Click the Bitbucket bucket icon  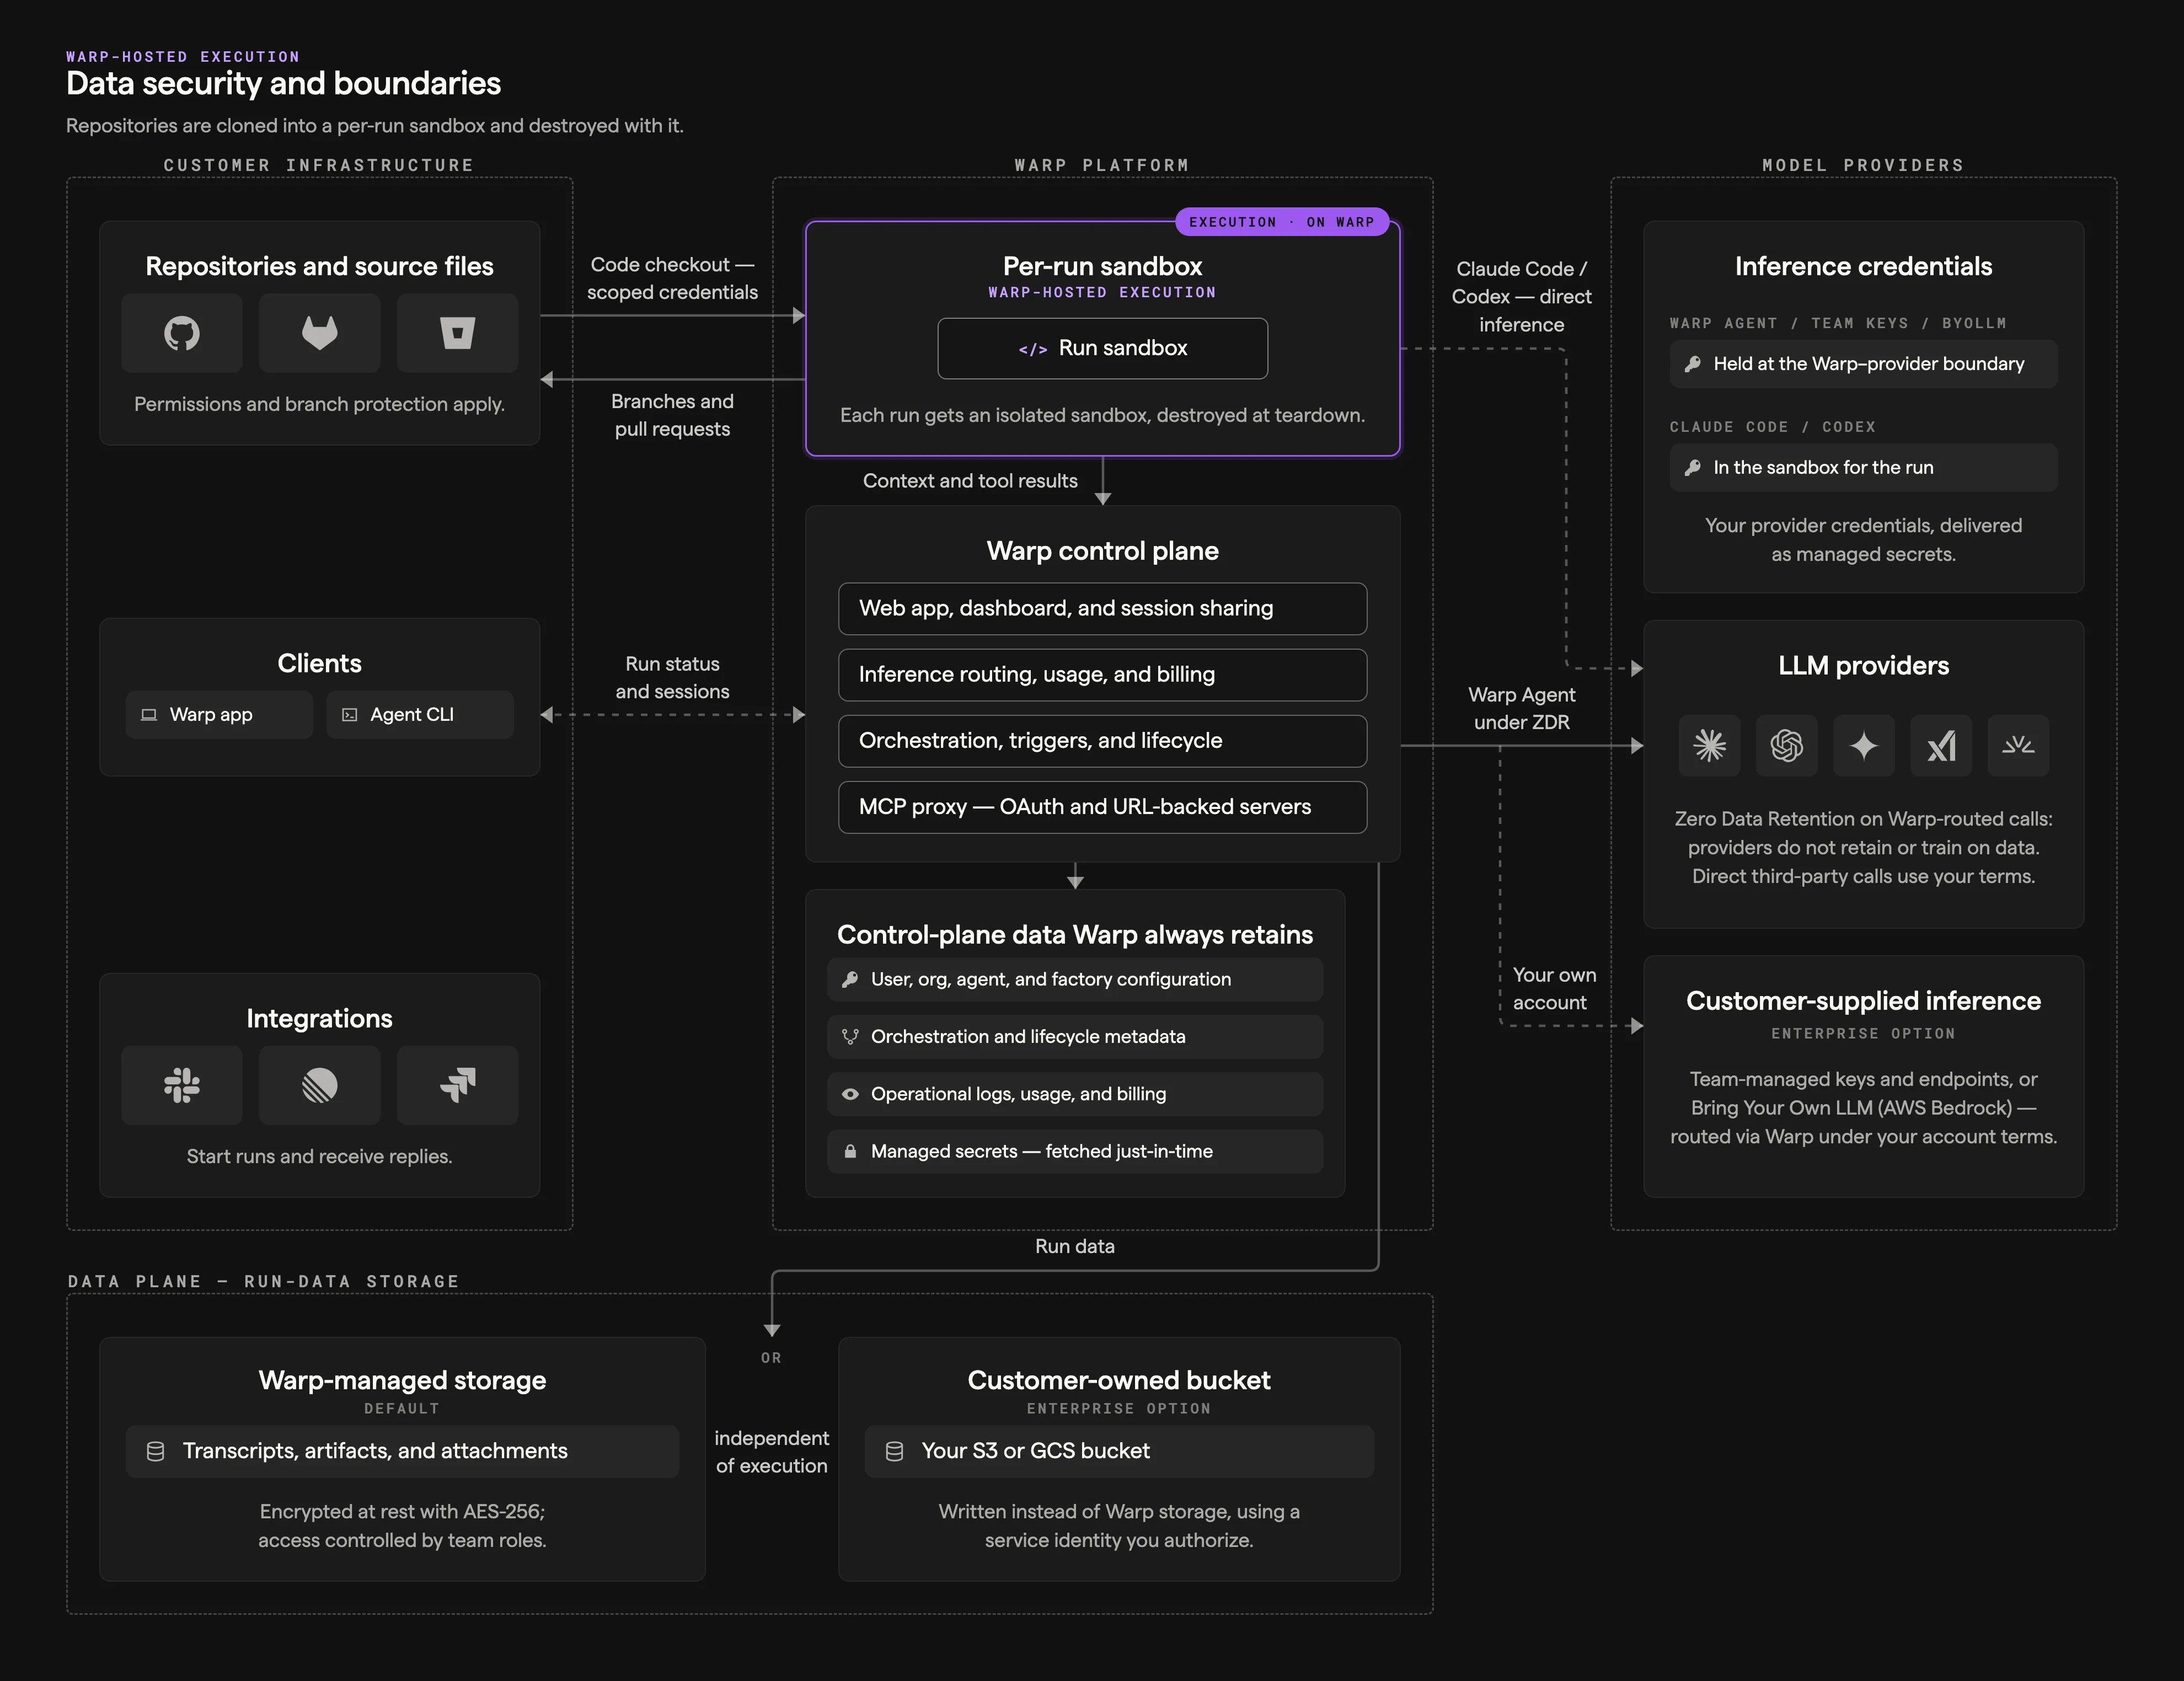[x=457, y=333]
